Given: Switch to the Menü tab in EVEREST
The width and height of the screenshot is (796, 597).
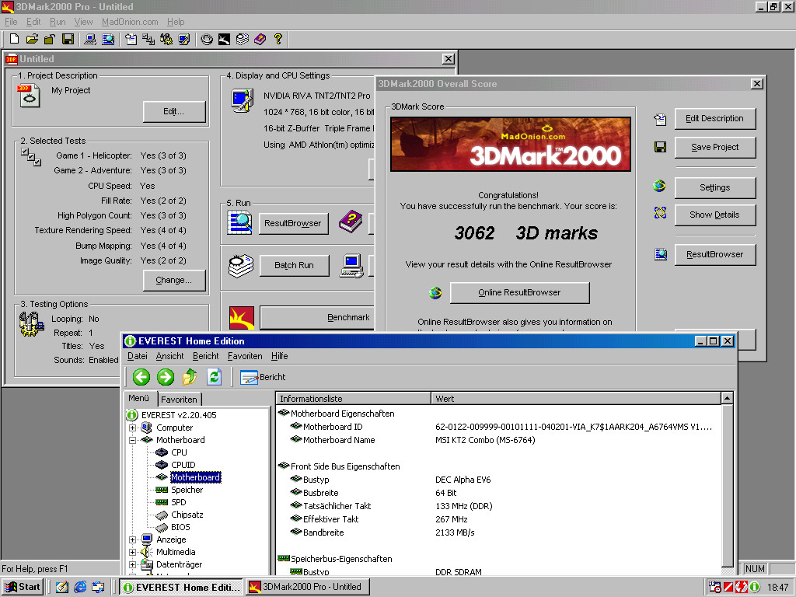Looking at the screenshot, I should (138, 399).
